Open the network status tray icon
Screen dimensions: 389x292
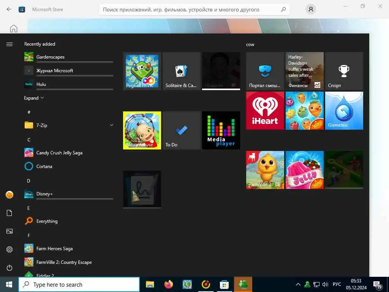coord(316,284)
